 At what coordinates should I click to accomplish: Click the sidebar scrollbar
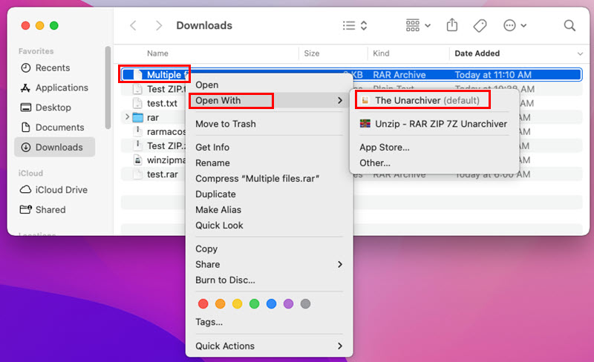click(x=108, y=88)
